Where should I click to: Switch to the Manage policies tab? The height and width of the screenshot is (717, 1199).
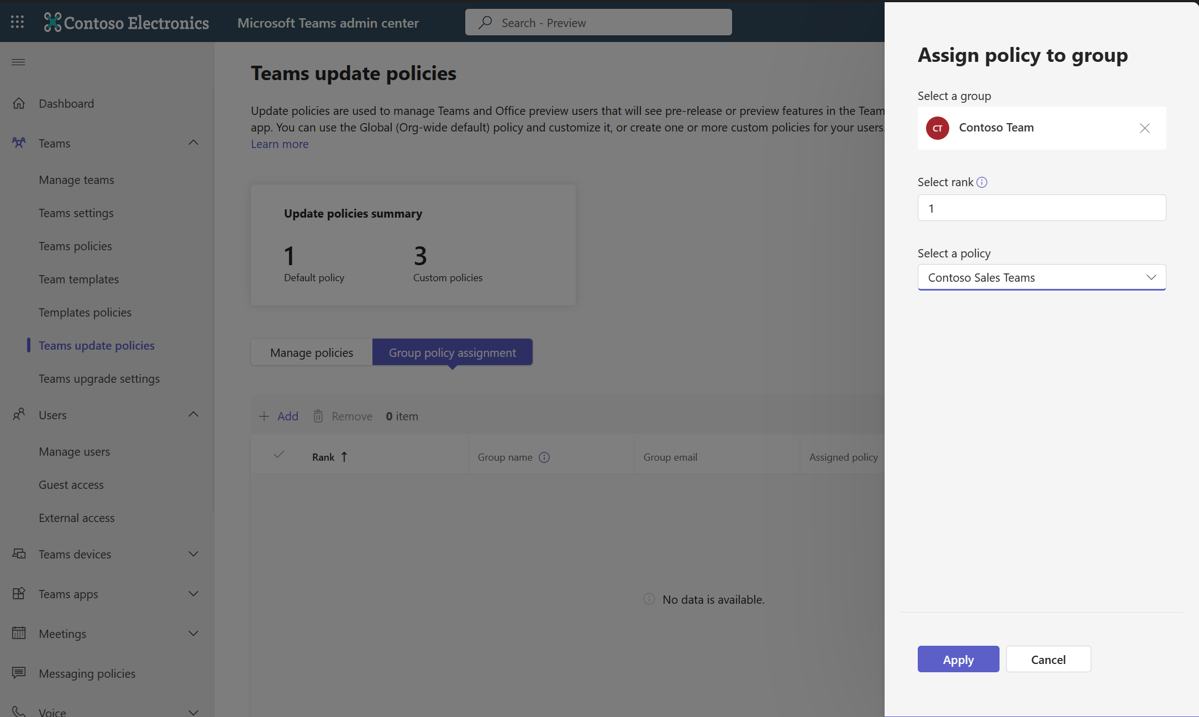[312, 352]
